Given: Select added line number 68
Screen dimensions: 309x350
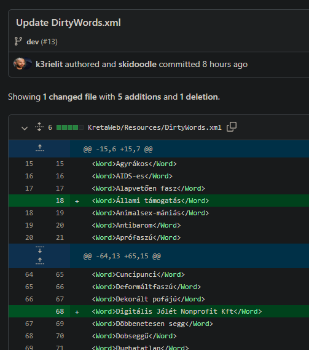Looking at the screenshot, I should coord(60,311).
